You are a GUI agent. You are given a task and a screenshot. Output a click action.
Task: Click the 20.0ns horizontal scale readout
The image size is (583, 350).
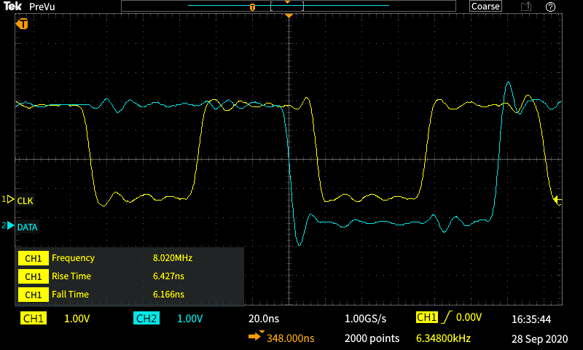click(265, 319)
